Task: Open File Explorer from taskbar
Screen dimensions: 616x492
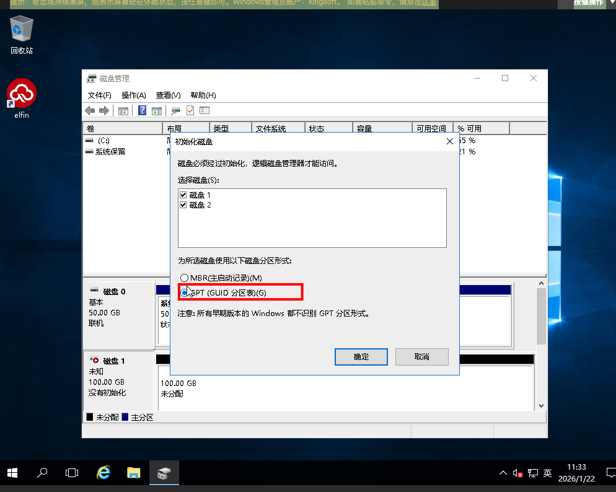Action: click(x=134, y=473)
